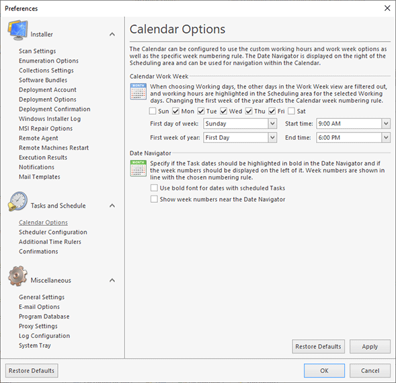
Task: Open Scheduler Configuration page
Action: click(x=53, y=232)
